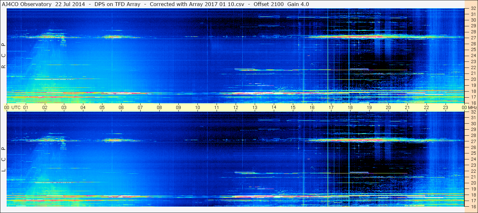Click hour 16 on the UTC time axis
Image resolution: width=478 pixels, height=213 pixels.
[312, 107]
